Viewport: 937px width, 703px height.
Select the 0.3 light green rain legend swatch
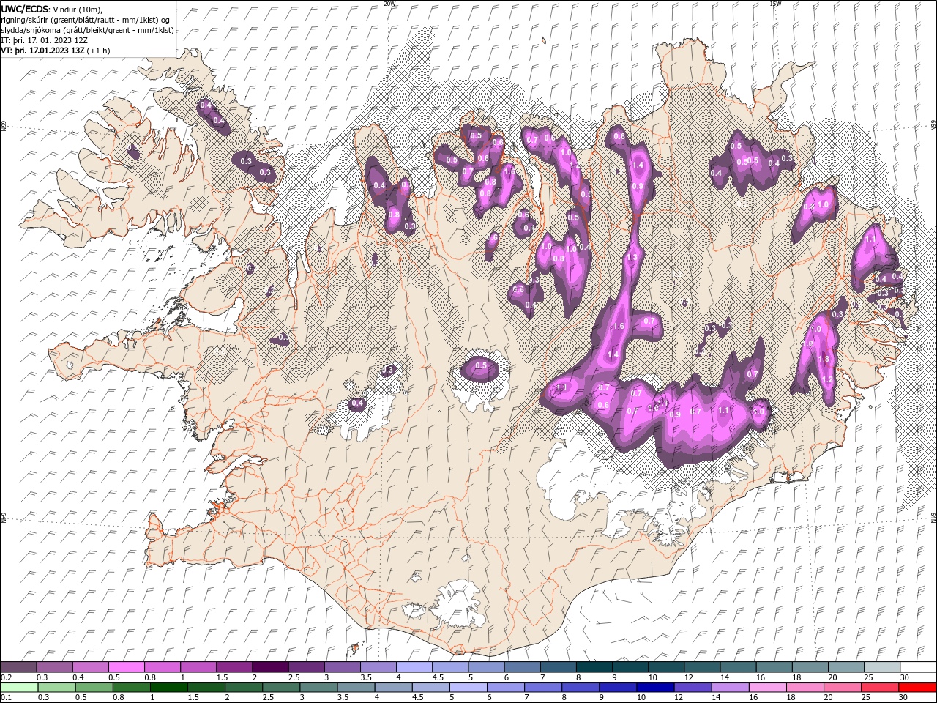[56, 688]
